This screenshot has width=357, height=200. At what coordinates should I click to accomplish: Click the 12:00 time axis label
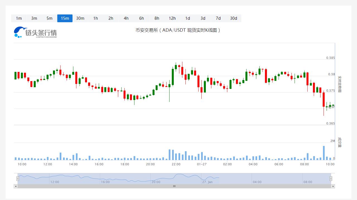(x=48, y=164)
